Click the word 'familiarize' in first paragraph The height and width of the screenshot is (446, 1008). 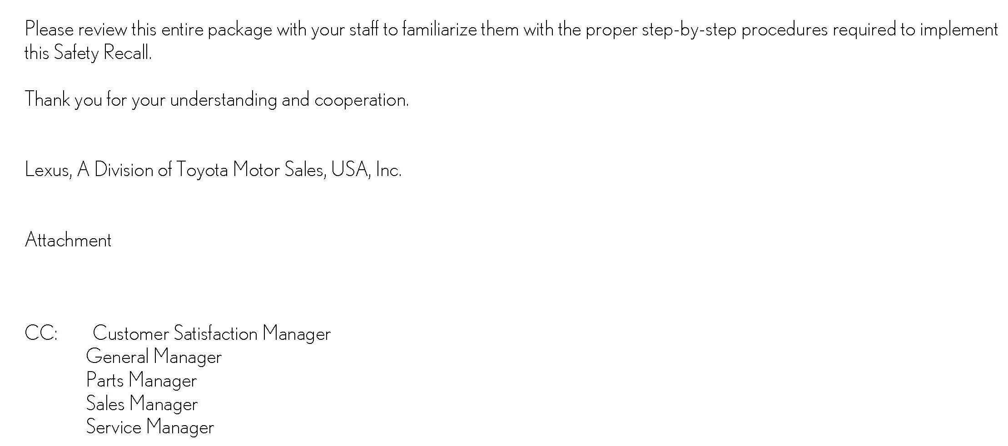click(x=440, y=29)
